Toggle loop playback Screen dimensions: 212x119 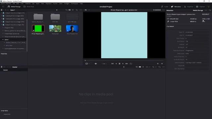pyautogui.click(x=131, y=64)
